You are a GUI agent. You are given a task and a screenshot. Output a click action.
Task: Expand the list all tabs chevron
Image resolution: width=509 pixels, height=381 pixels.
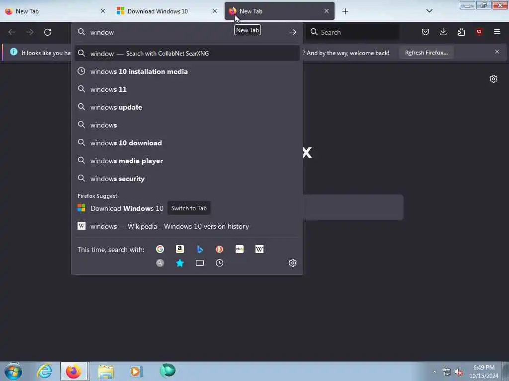pos(429,11)
